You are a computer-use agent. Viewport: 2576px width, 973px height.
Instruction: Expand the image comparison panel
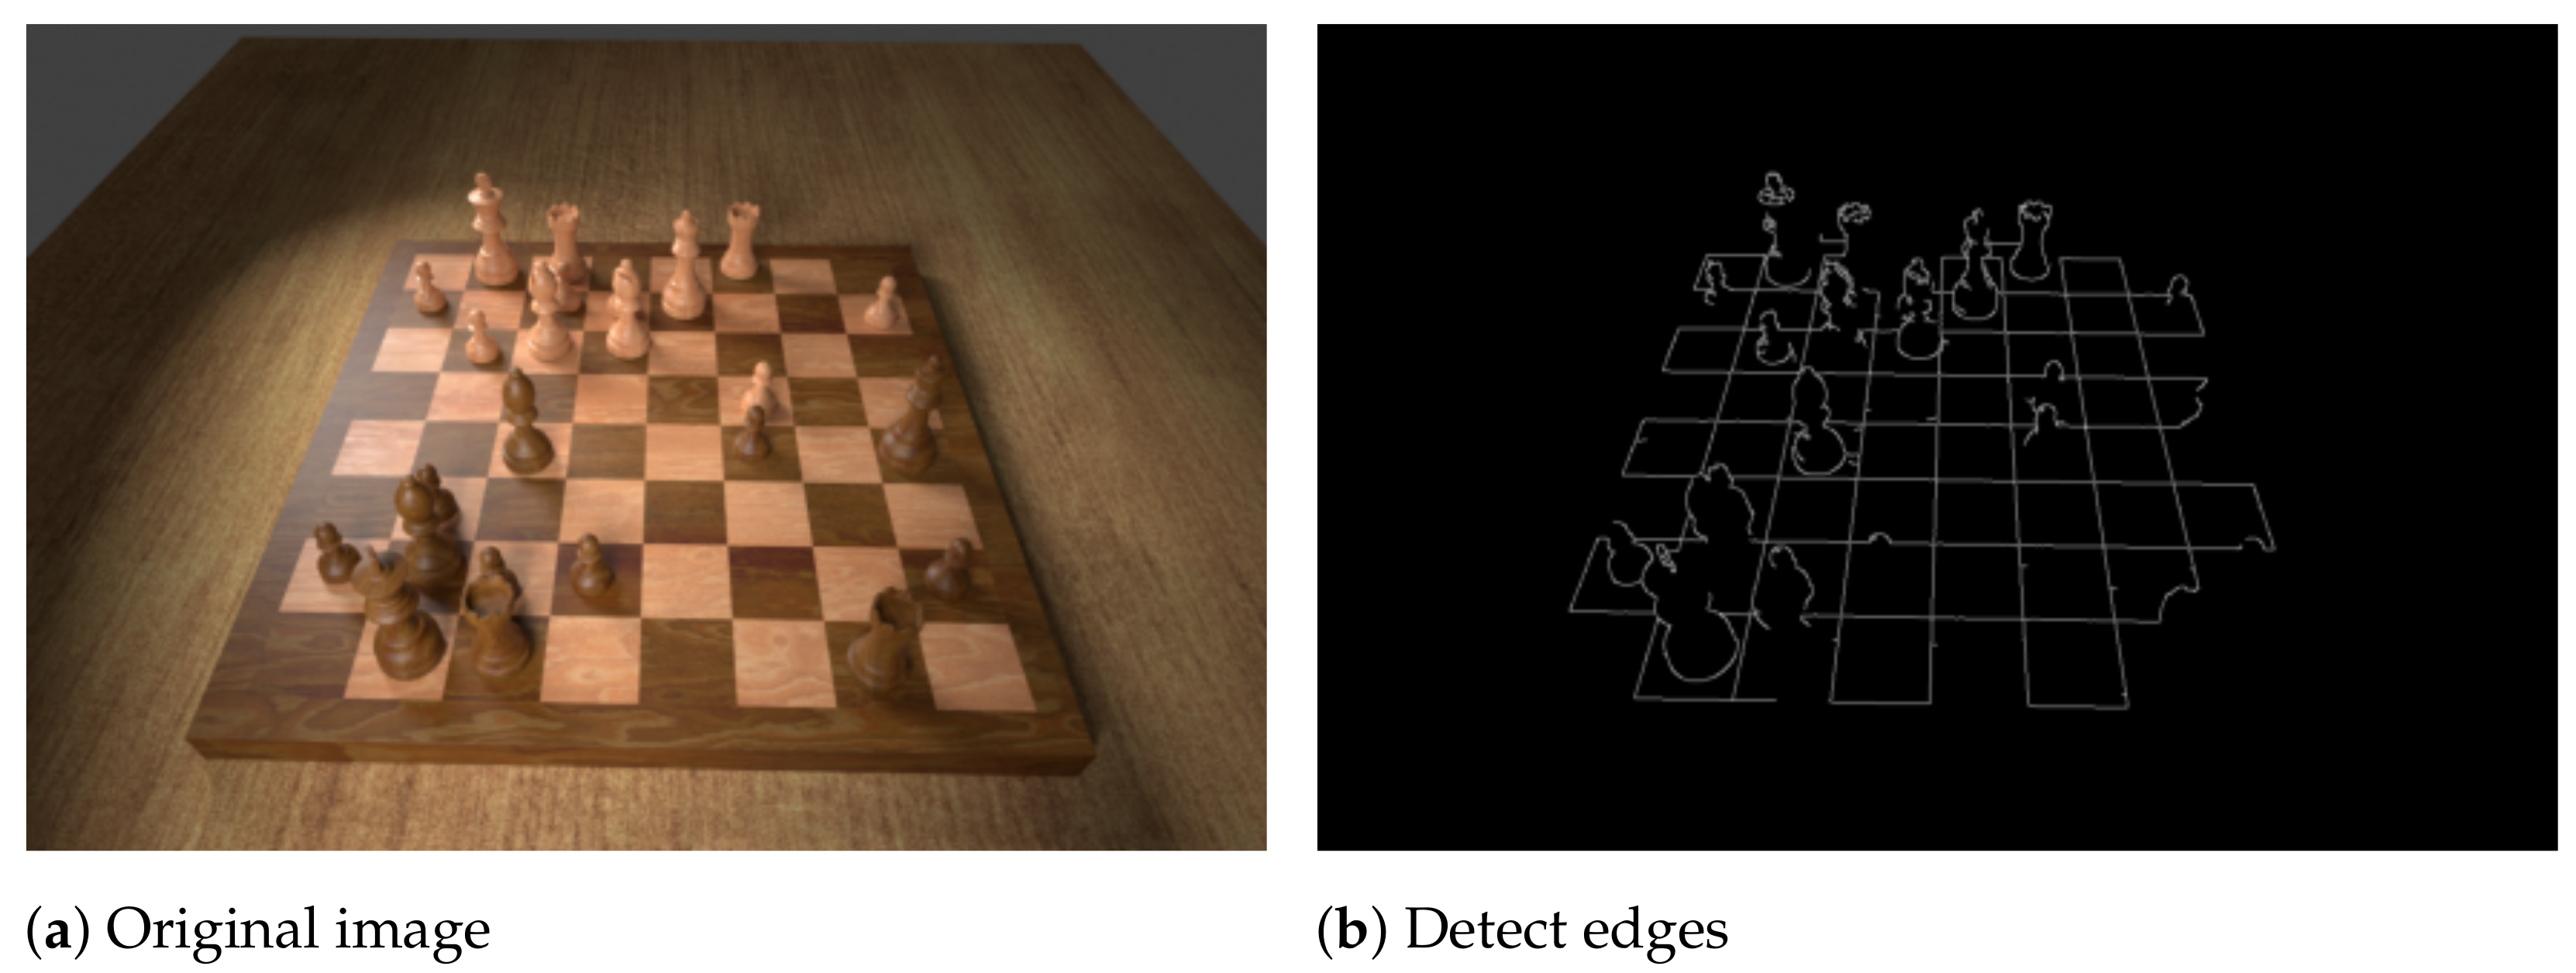(1288, 460)
